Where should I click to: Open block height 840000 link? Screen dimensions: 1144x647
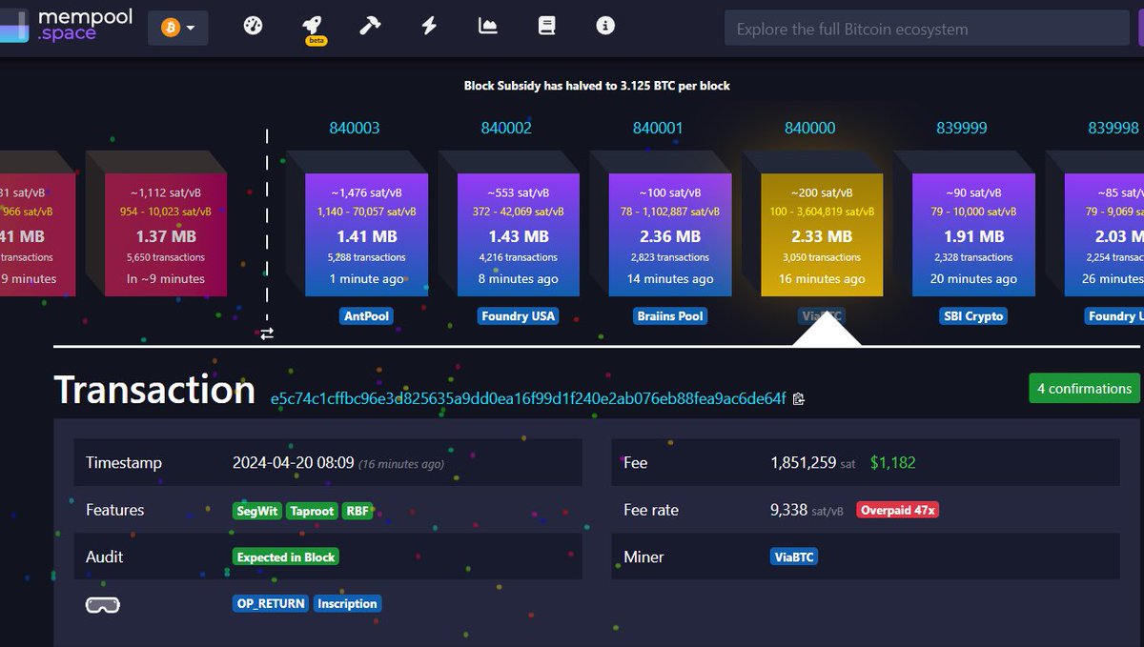(x=809, y=128)
